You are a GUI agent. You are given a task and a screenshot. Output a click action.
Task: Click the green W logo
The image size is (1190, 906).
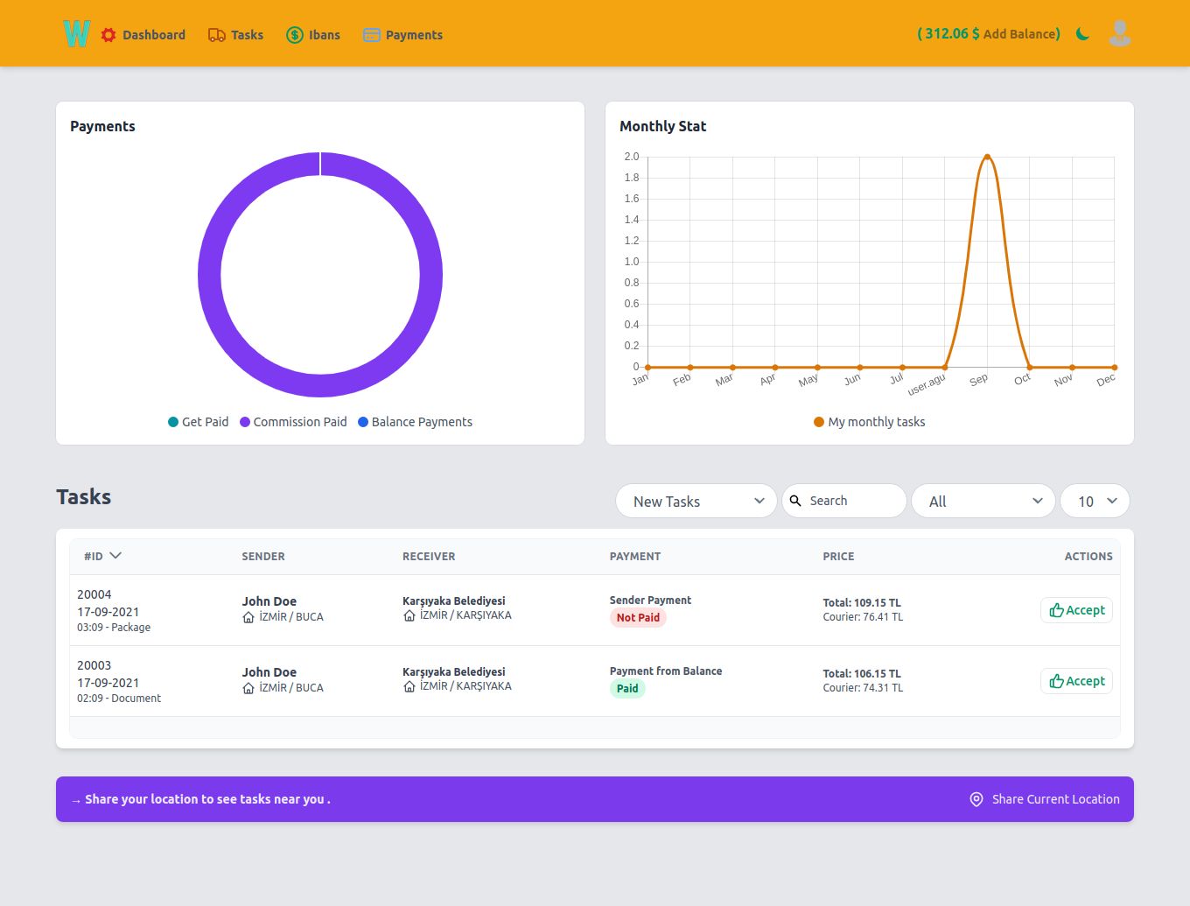point(76,34)
